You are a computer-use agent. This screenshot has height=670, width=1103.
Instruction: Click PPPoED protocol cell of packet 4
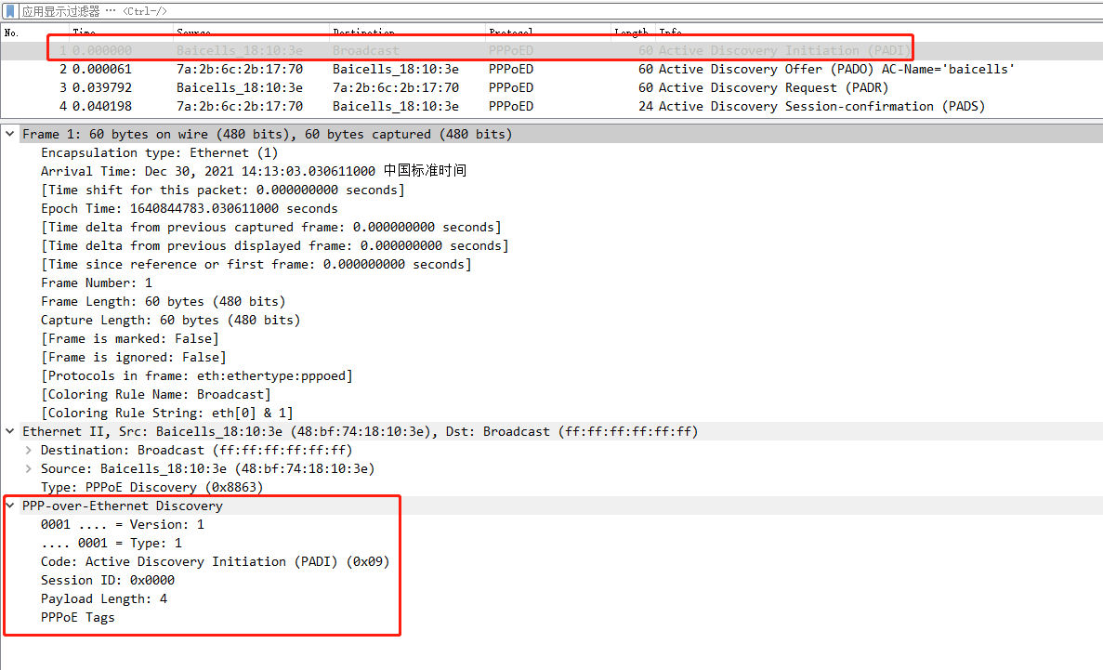[x=511, y=106]
